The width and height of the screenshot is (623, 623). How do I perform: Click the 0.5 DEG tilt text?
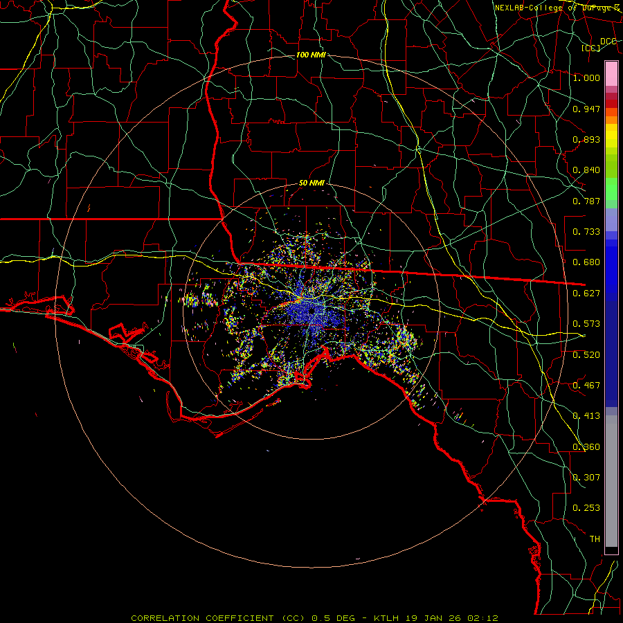(x=332, y=618)
